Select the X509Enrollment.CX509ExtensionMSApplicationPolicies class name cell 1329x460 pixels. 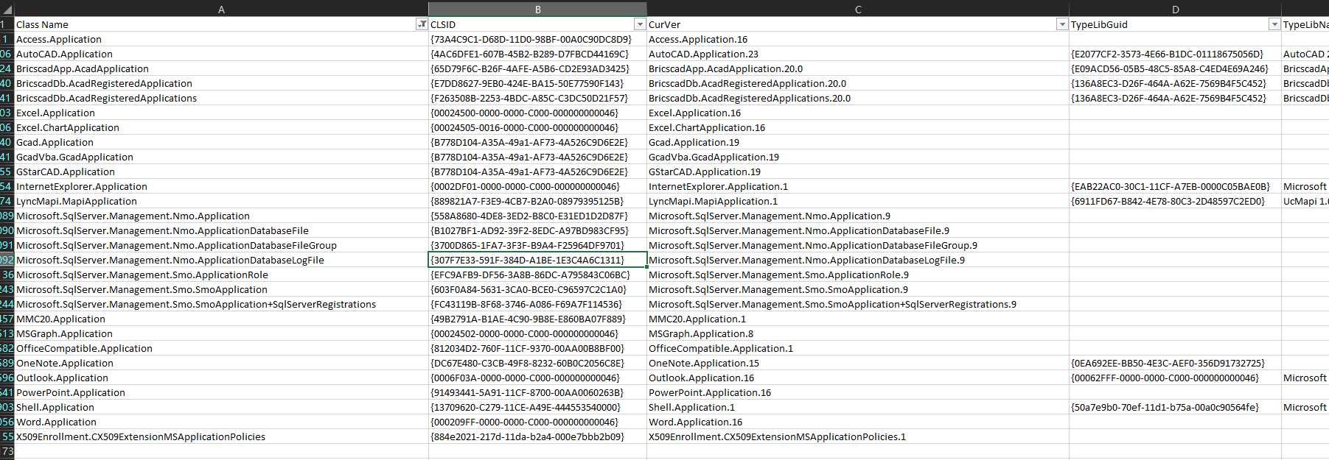(221, 436)
